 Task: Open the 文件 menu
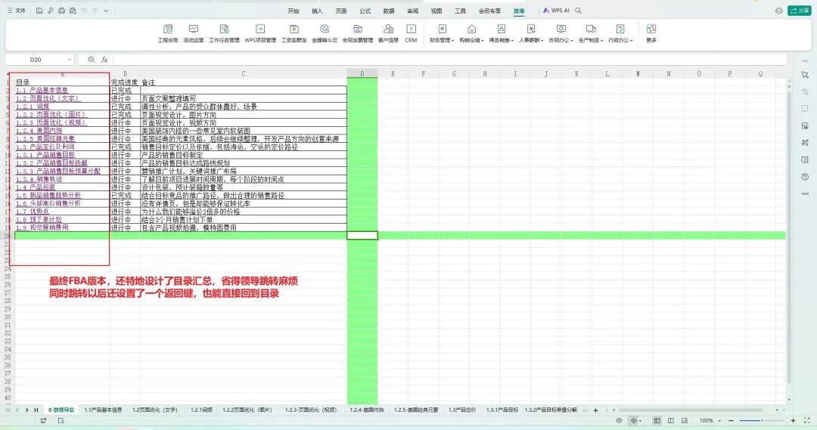tap(17, 11)
